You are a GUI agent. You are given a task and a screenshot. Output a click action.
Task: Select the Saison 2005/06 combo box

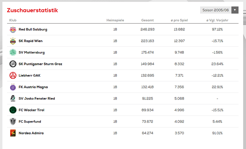pos(219,10)
